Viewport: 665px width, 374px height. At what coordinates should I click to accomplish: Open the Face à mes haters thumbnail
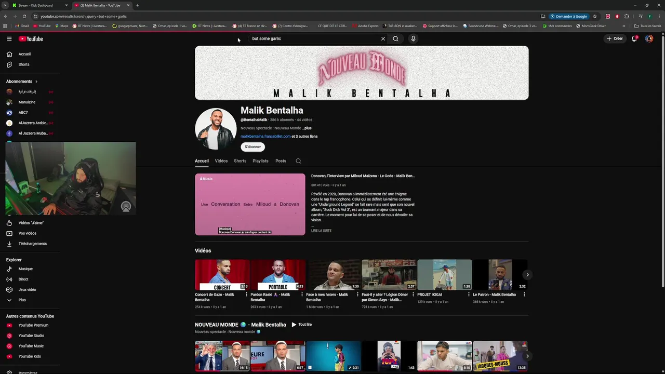pyautogui.click(x=334, y=275)
